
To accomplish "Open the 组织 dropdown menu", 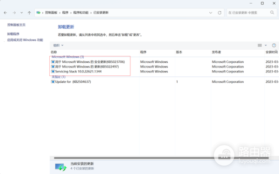I will pyautogui.click(x=59, y=46).
